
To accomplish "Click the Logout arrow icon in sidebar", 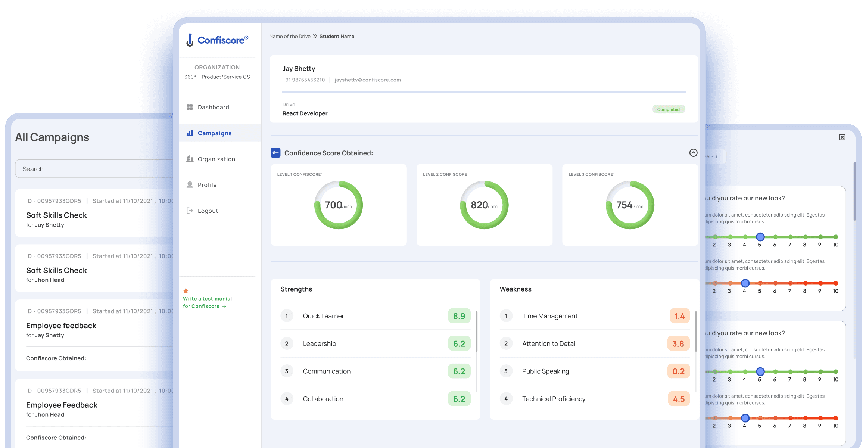I will click(x=190, y=211).
